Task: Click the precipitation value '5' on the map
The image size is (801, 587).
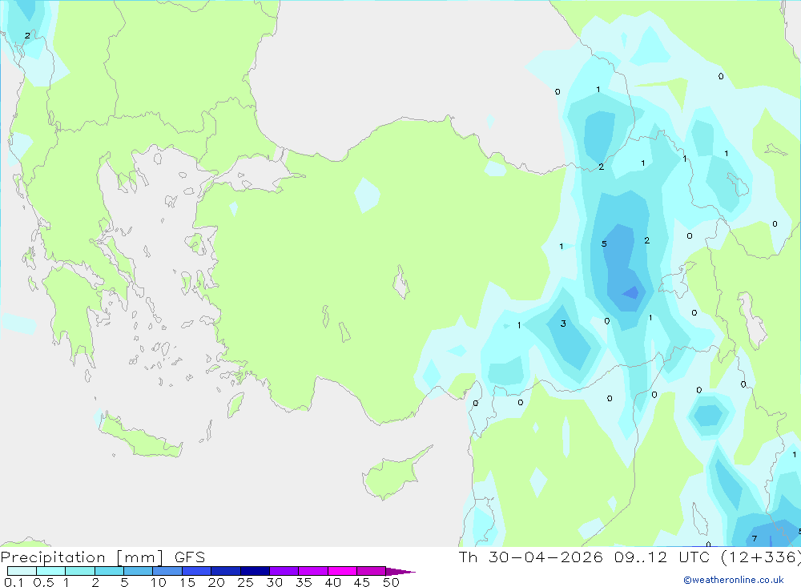Action: (604, 244)
